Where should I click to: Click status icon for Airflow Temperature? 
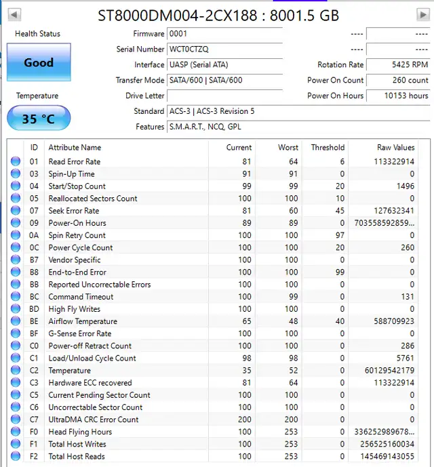pos(16,321)
